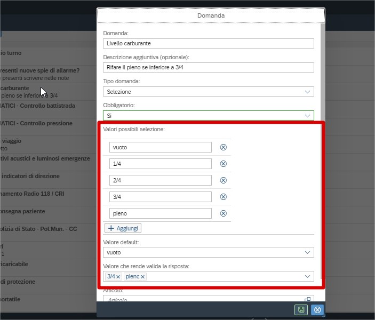Delete the '1/4' value row

point(224,164)
